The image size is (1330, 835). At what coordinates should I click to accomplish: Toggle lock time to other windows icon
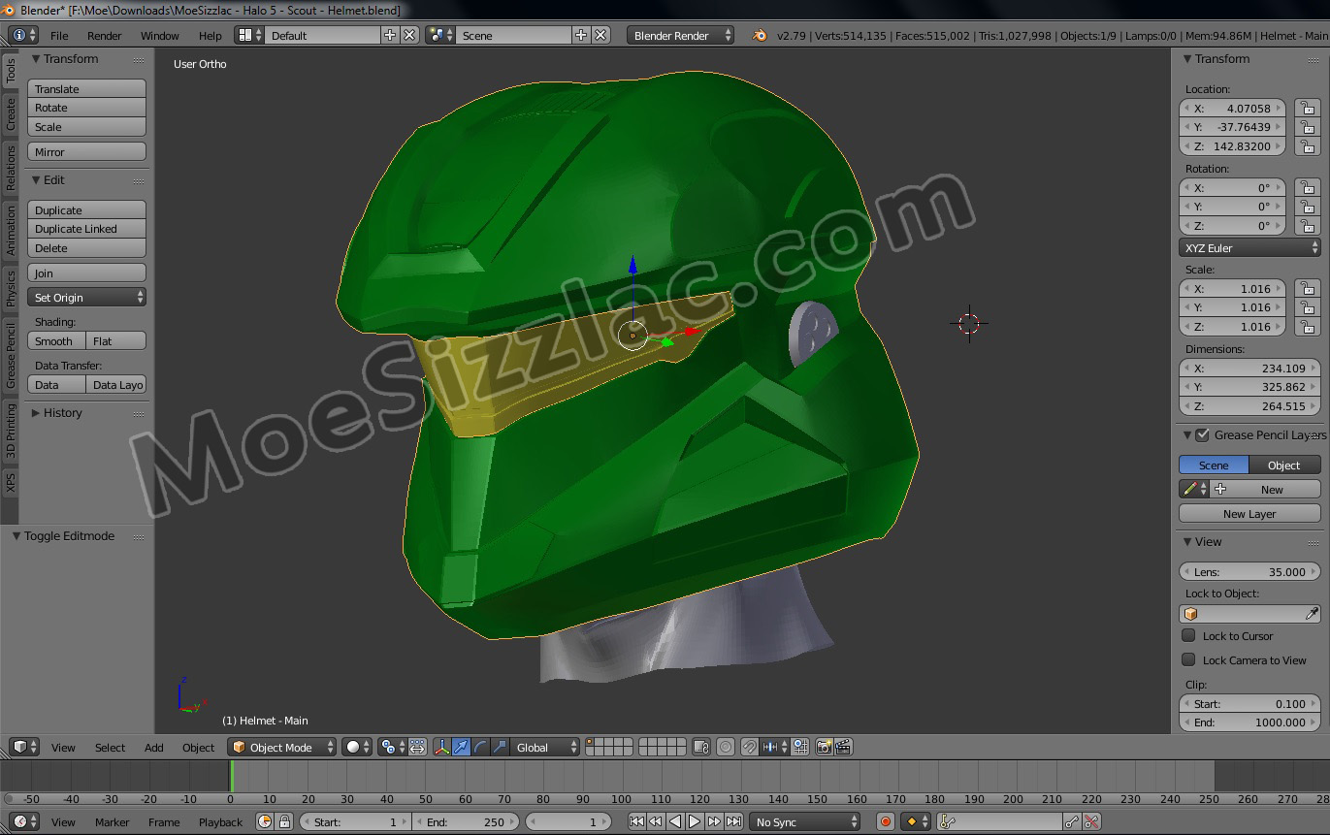tap(284, 821)
